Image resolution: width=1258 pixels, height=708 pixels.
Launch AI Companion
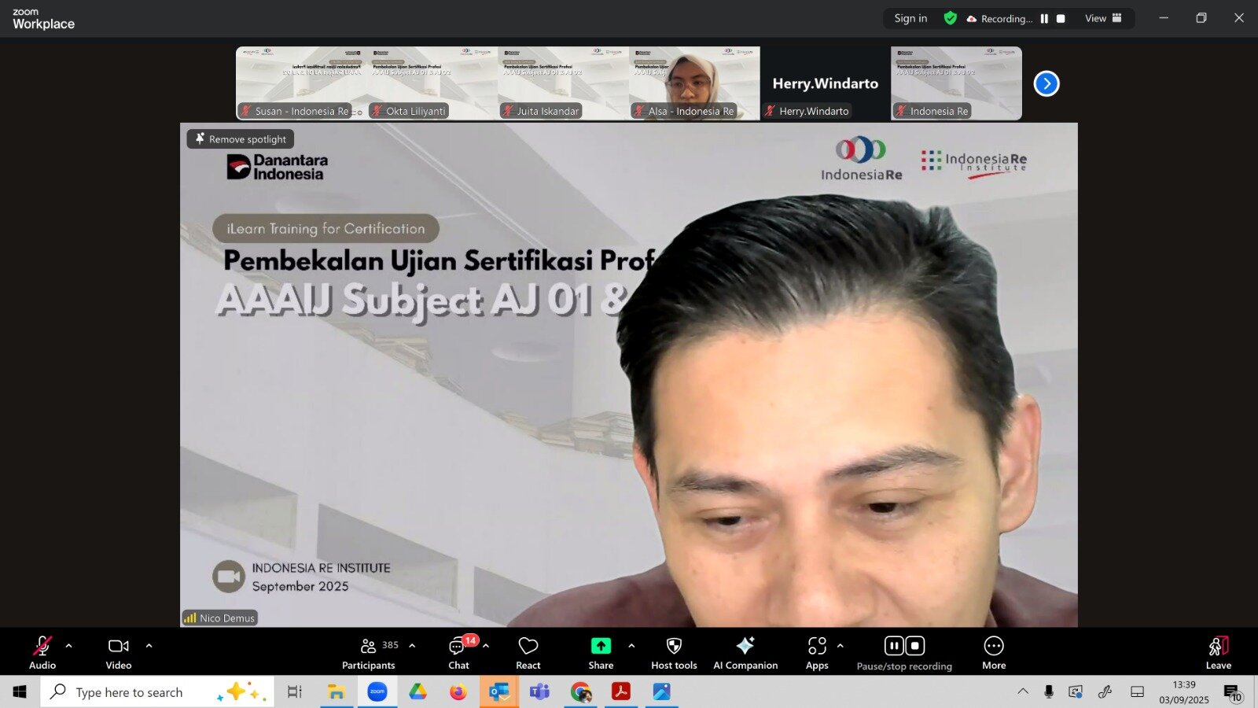[x=745, y=653]
